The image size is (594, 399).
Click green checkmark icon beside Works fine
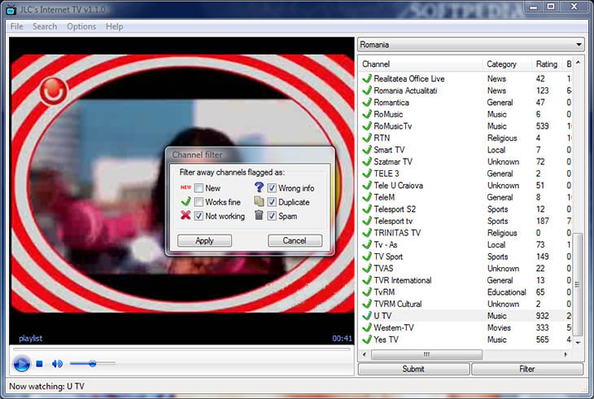[186, 201]
